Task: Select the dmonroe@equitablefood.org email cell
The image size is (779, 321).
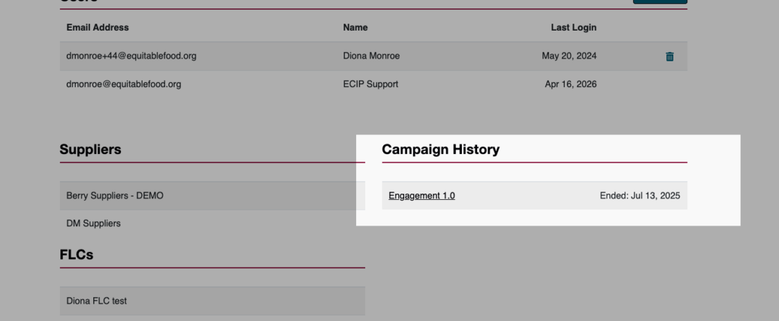Action: 124,85
